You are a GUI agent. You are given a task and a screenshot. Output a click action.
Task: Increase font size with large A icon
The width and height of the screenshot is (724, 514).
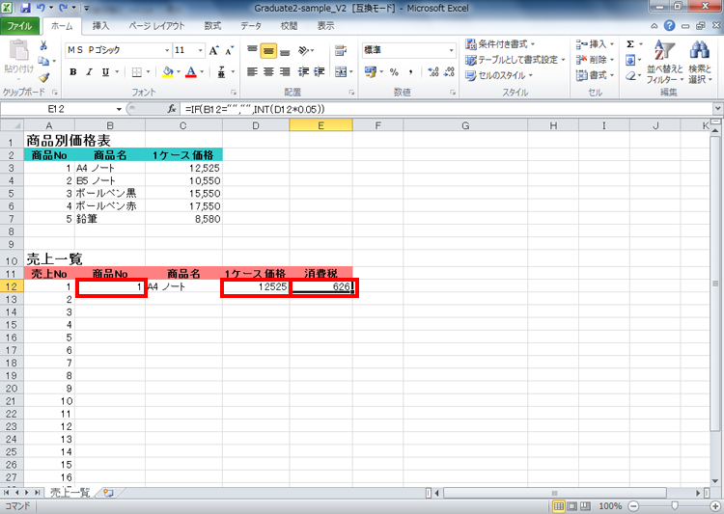213,50
